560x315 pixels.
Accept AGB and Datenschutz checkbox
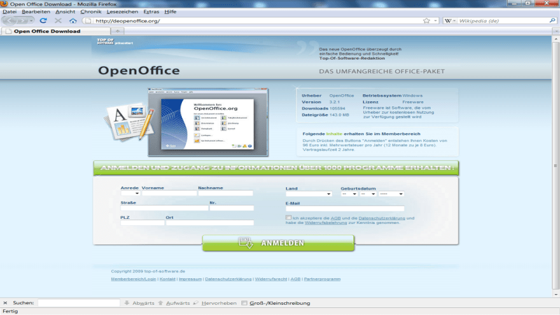tap(288, 218)
